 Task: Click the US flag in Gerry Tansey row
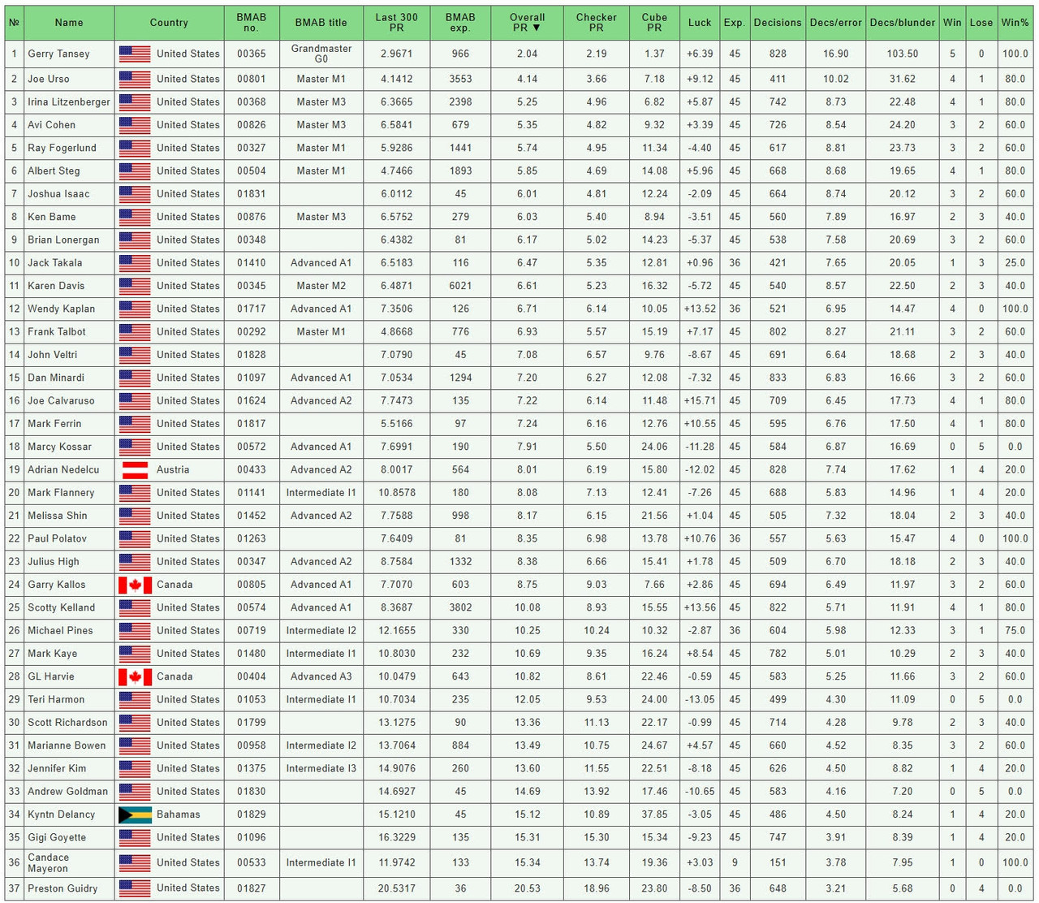[135, 54]
